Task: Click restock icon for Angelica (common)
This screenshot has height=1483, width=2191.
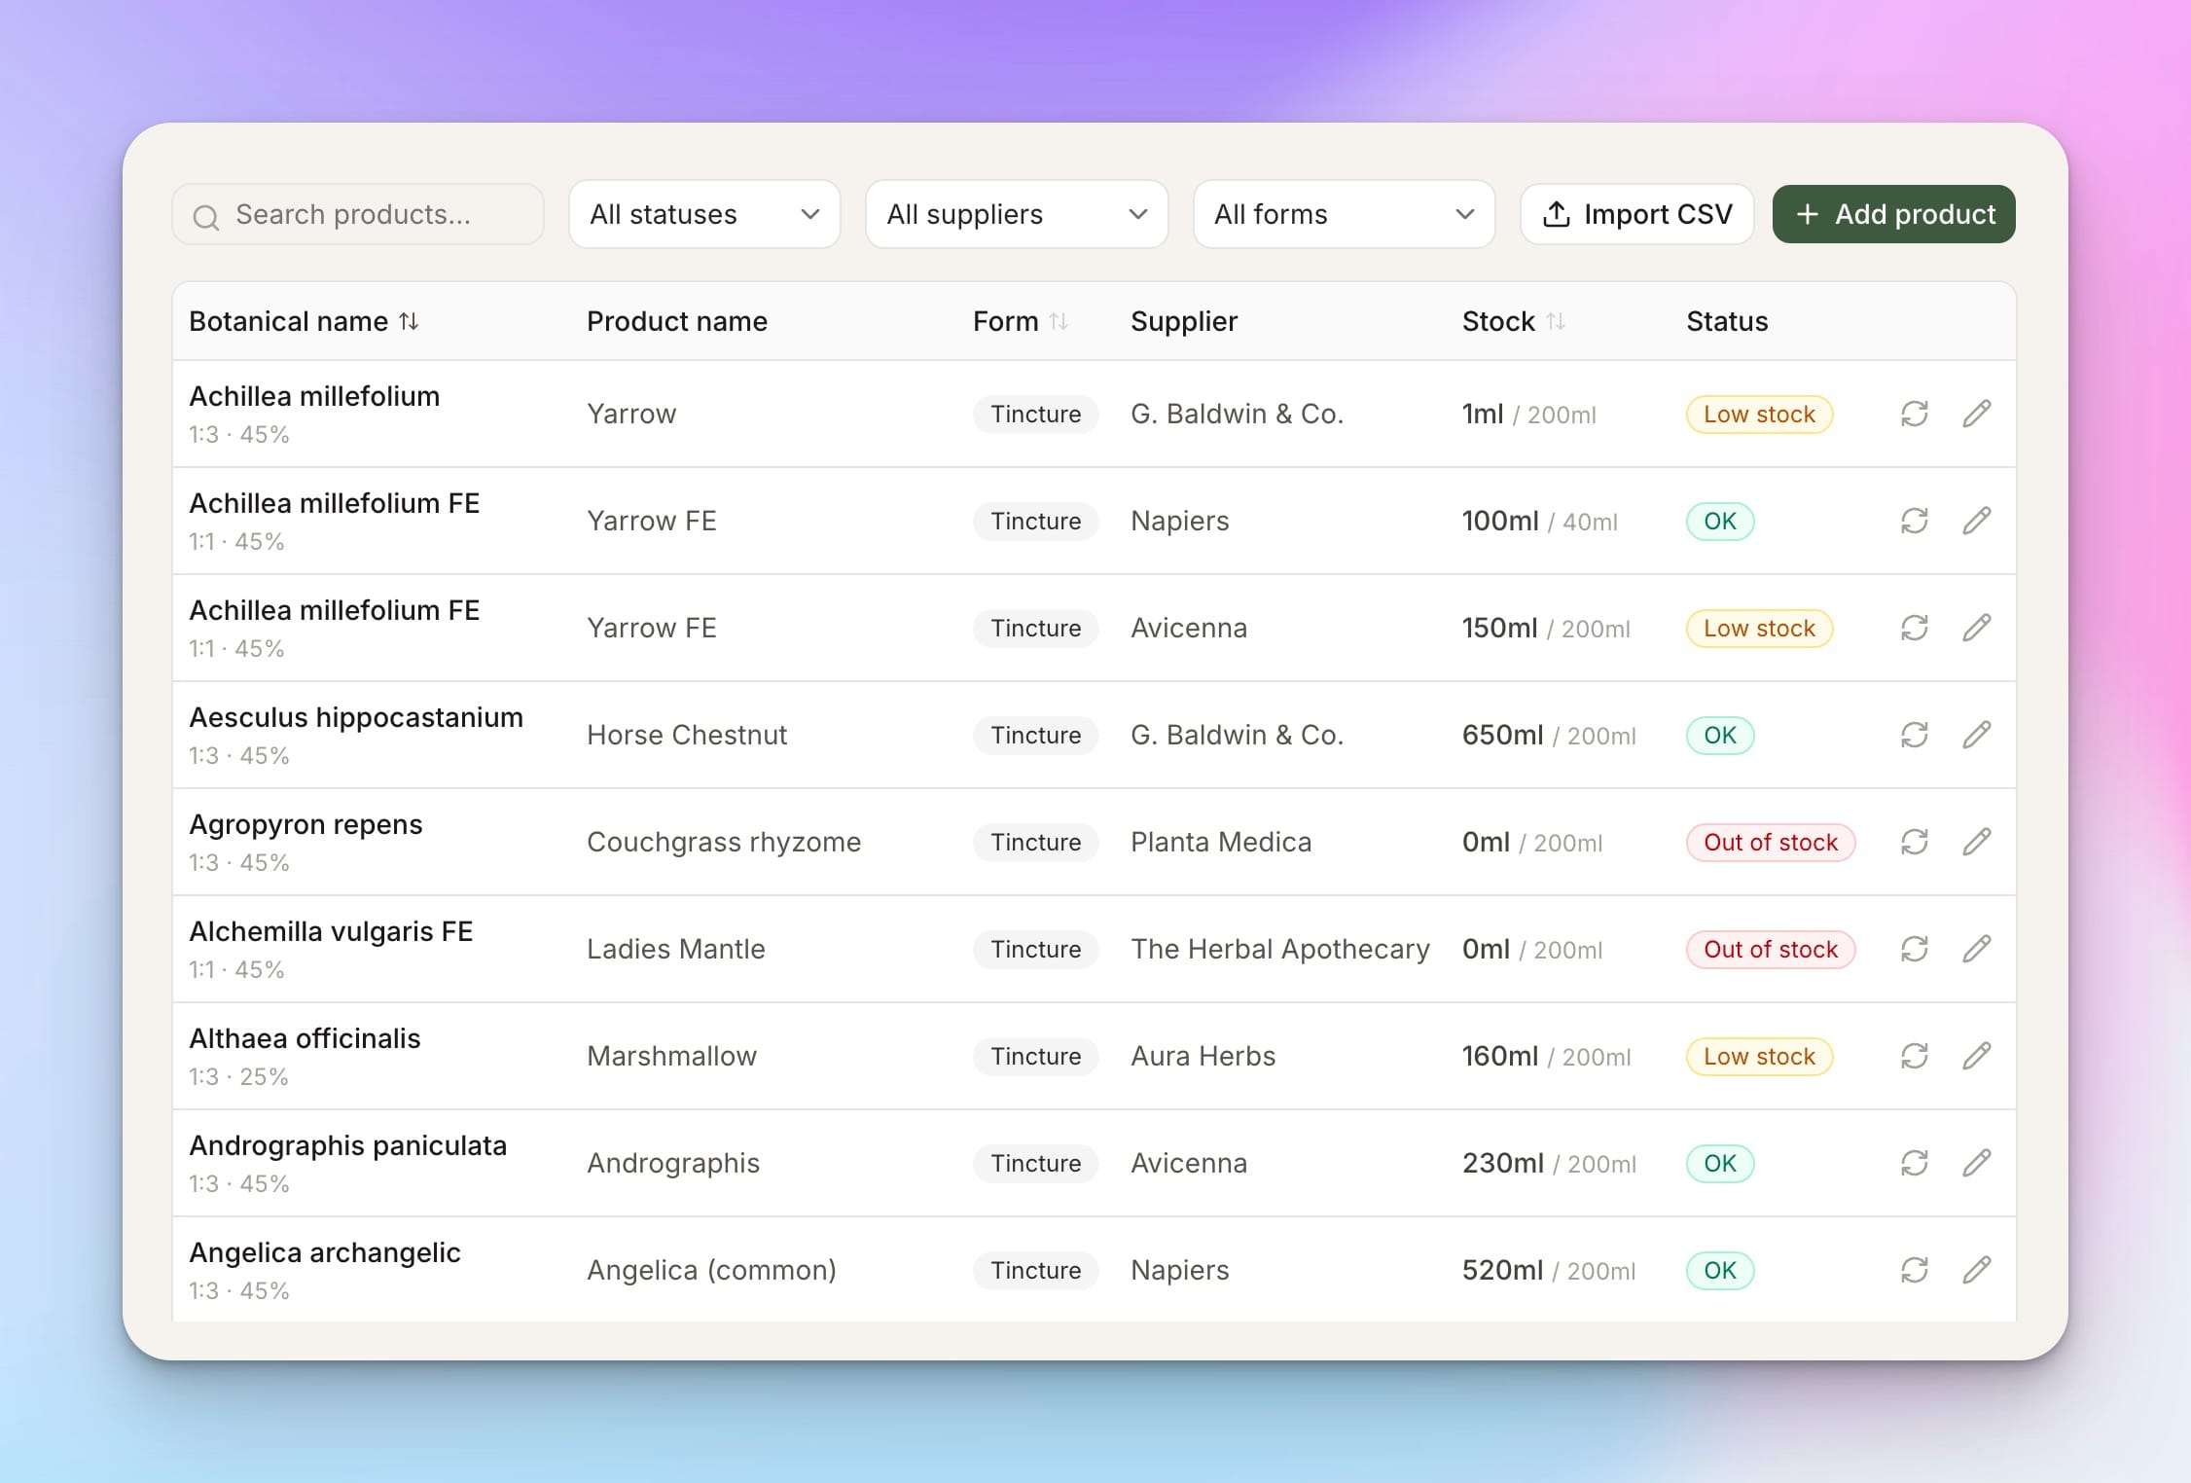Action: click(x=1914, y=1270)
